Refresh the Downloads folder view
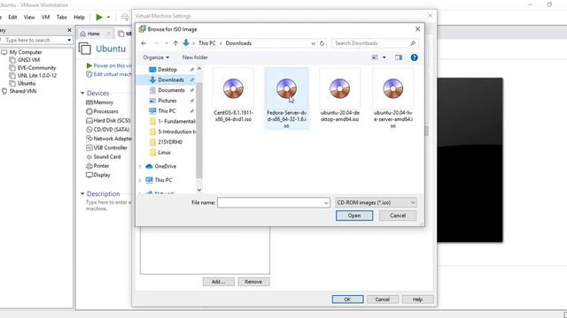This screenshot has height=318, width=567. point(322,43)
